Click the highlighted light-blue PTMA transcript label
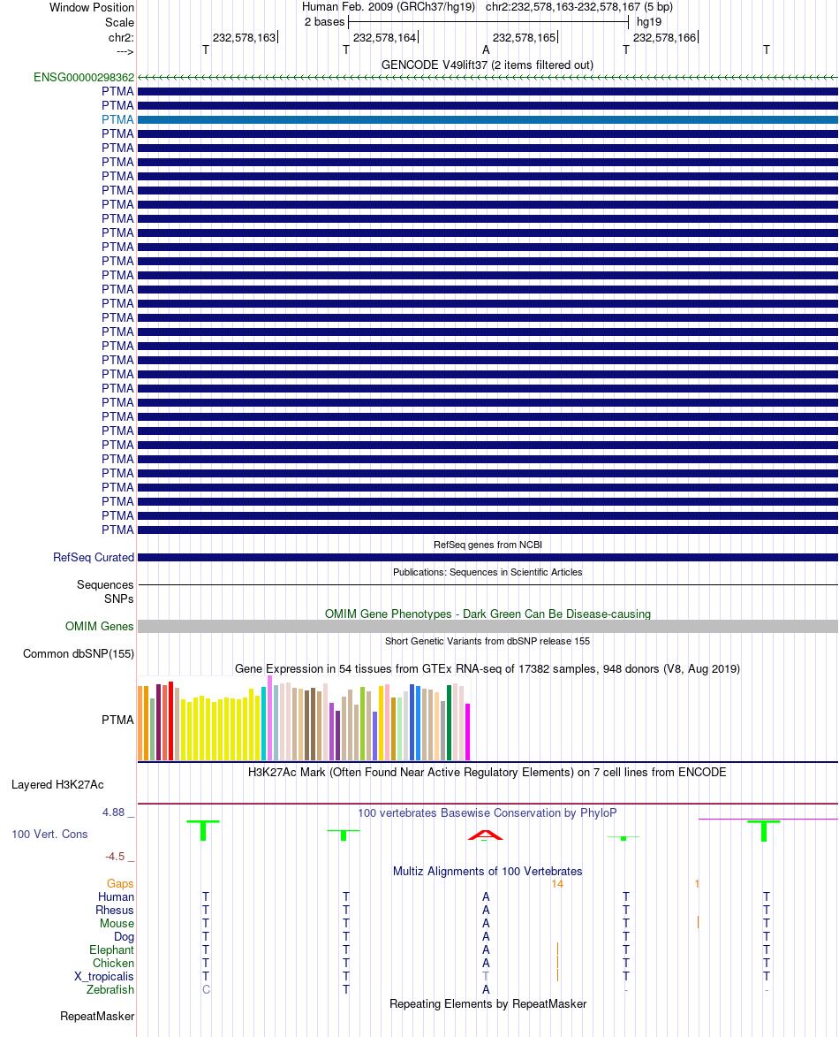The image size is (839, 1037). pos(117,119)
